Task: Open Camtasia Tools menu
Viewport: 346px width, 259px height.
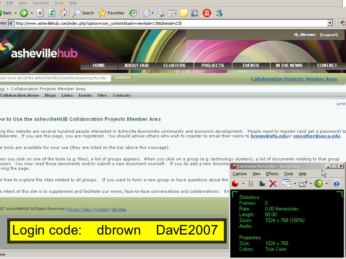Action: coord(289,174)
